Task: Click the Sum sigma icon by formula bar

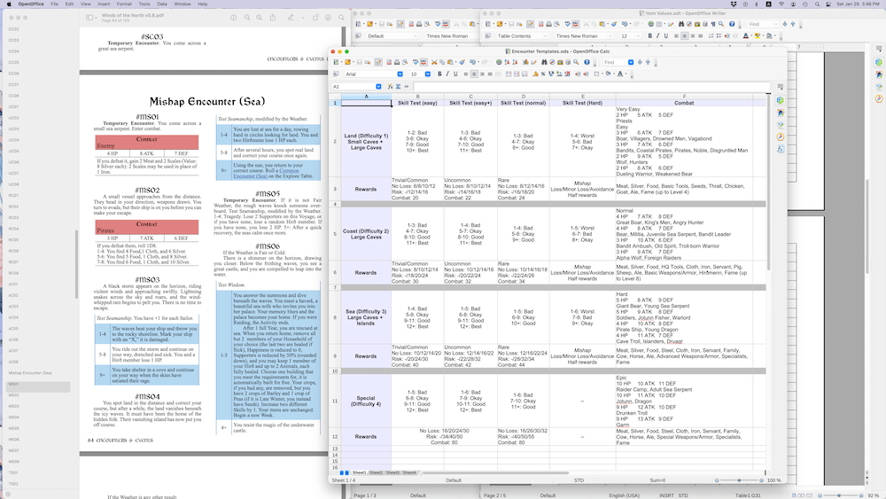Action: click(x=396, y=87)
